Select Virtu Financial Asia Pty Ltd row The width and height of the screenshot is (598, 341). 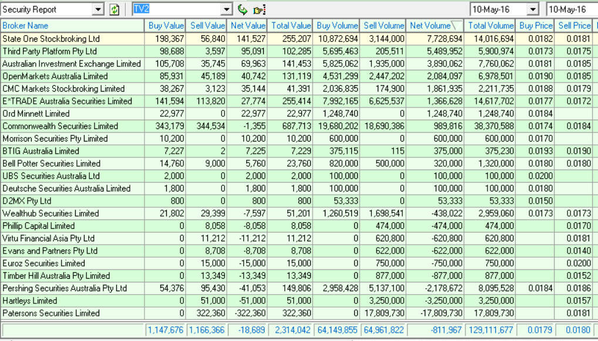(x=299, y=238)
